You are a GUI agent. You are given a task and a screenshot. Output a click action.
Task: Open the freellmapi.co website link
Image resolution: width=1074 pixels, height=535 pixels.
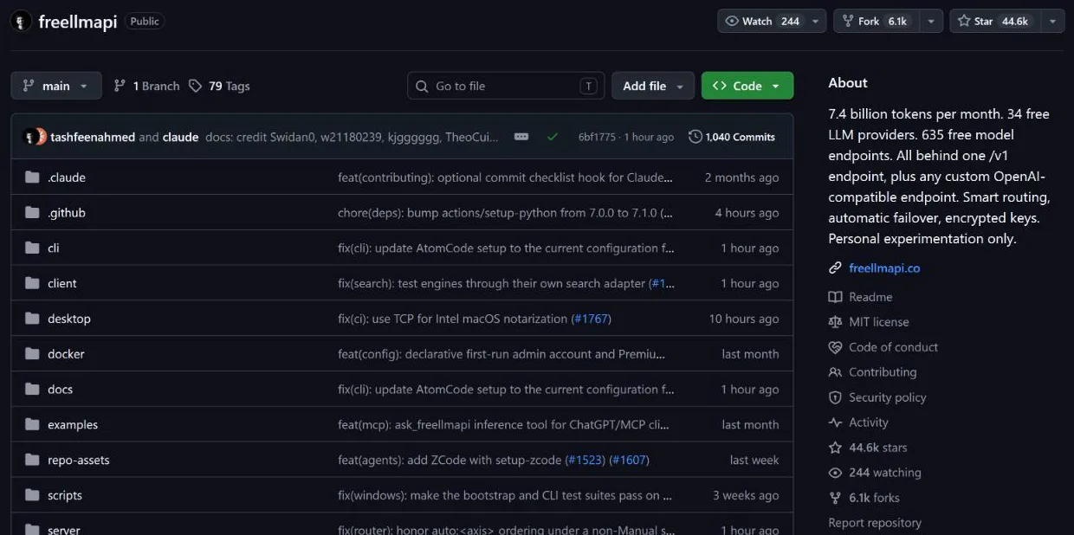click(x=884, y=268)
